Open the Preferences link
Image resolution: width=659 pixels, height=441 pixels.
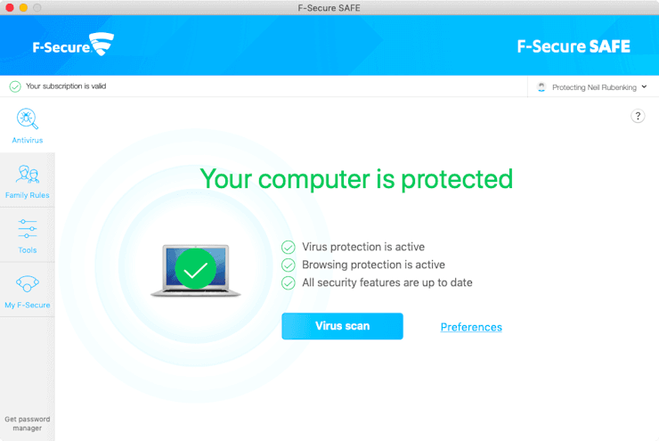click(x=471, y=327)
